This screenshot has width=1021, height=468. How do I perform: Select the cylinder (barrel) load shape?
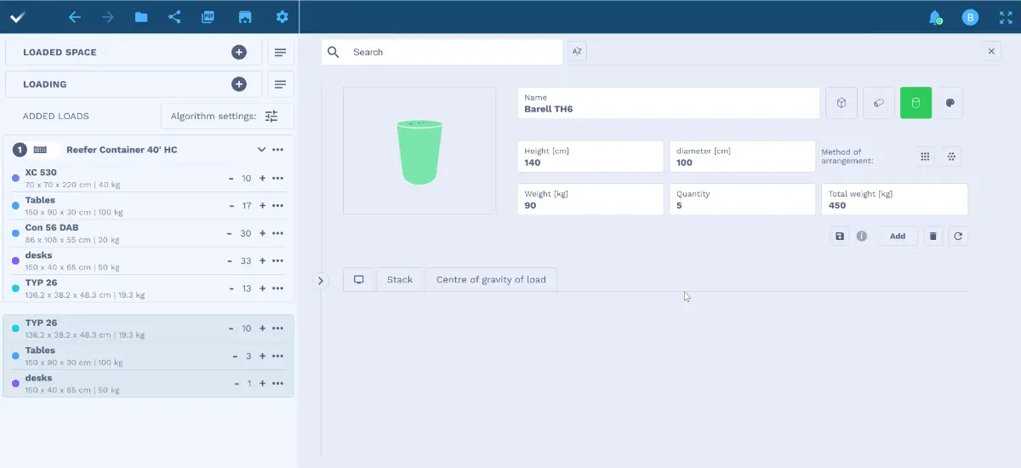(x=915, y=103)
